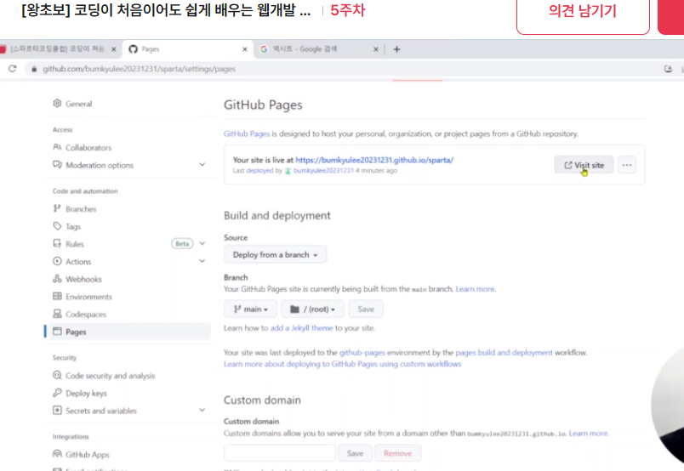
Task: Open the three-dots menu beside Visit site
Action: [627, 165]
